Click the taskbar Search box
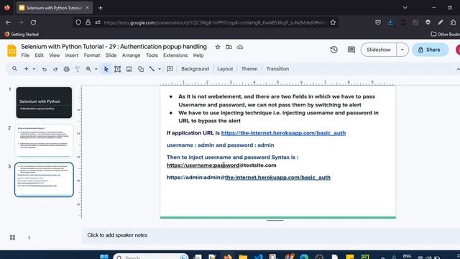The width and height of the screenshot is (460, 259). [151, 257]
